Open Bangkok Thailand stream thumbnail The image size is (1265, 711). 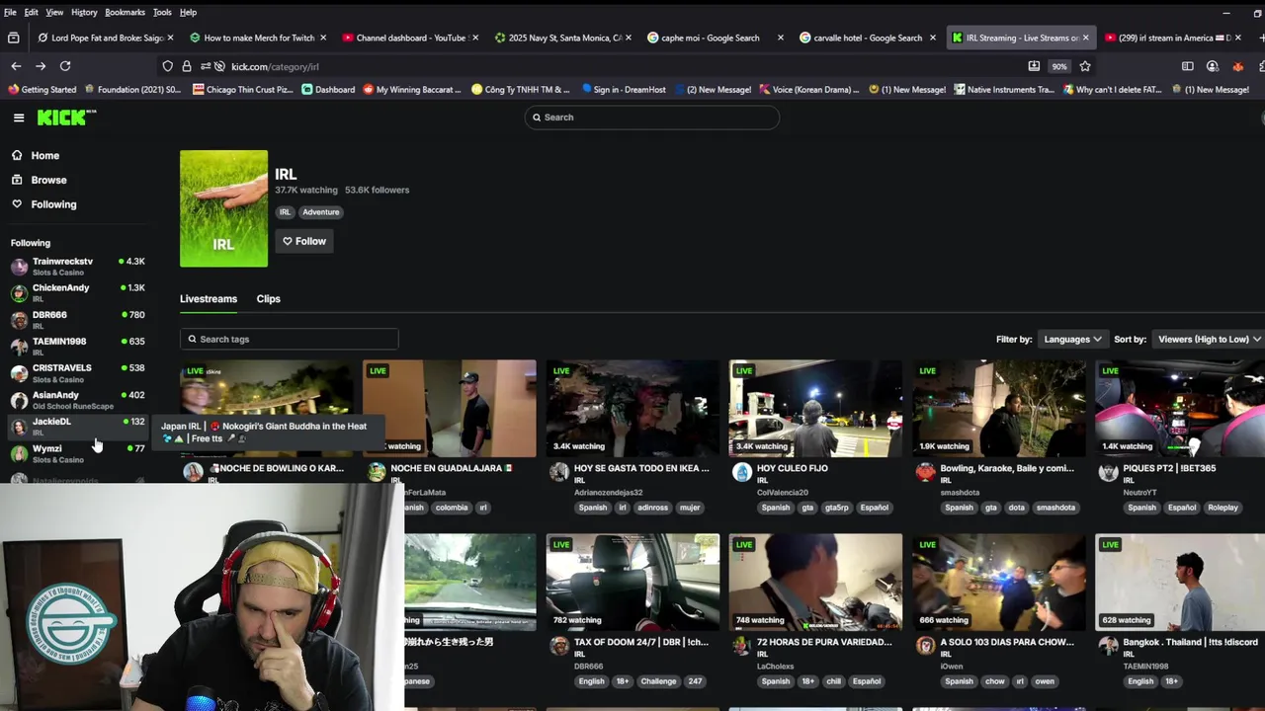click(1180, 582)
